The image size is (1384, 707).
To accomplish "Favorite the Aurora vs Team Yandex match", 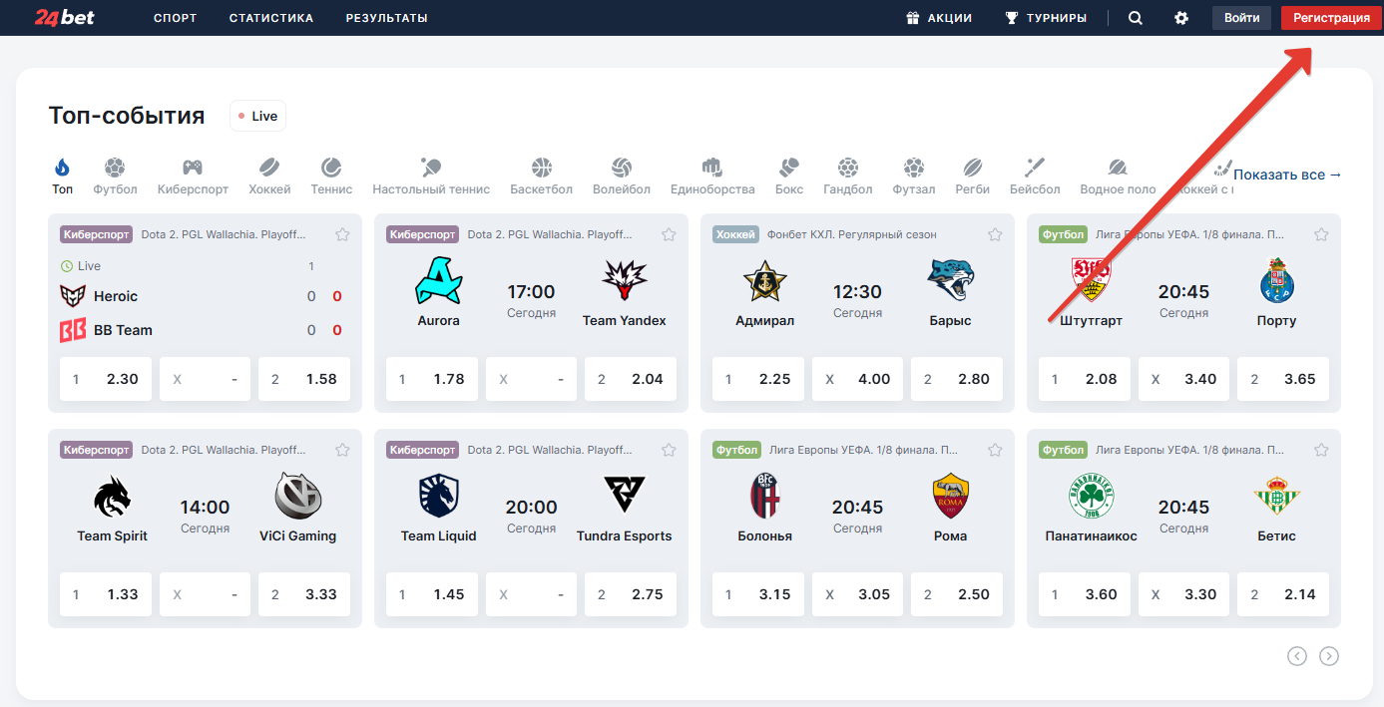I will click(x=669, y=234).
